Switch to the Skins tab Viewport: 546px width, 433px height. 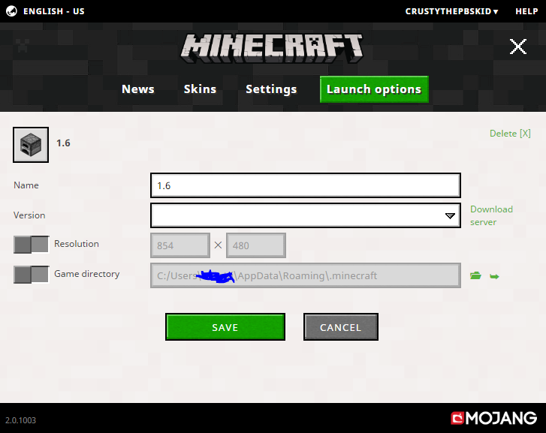pyautogui.click(x=201, y=89)
